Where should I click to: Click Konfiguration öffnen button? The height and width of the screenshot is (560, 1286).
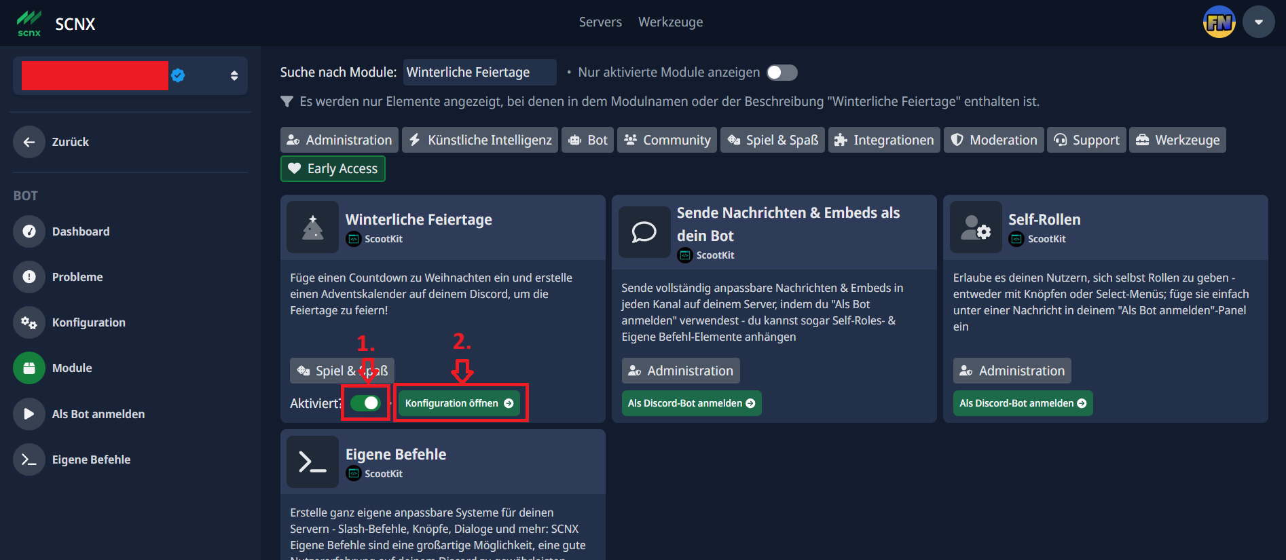click(459, 403)
